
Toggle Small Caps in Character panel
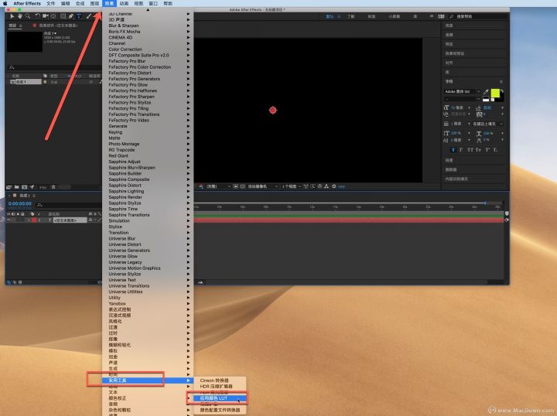tap(478, 150)
